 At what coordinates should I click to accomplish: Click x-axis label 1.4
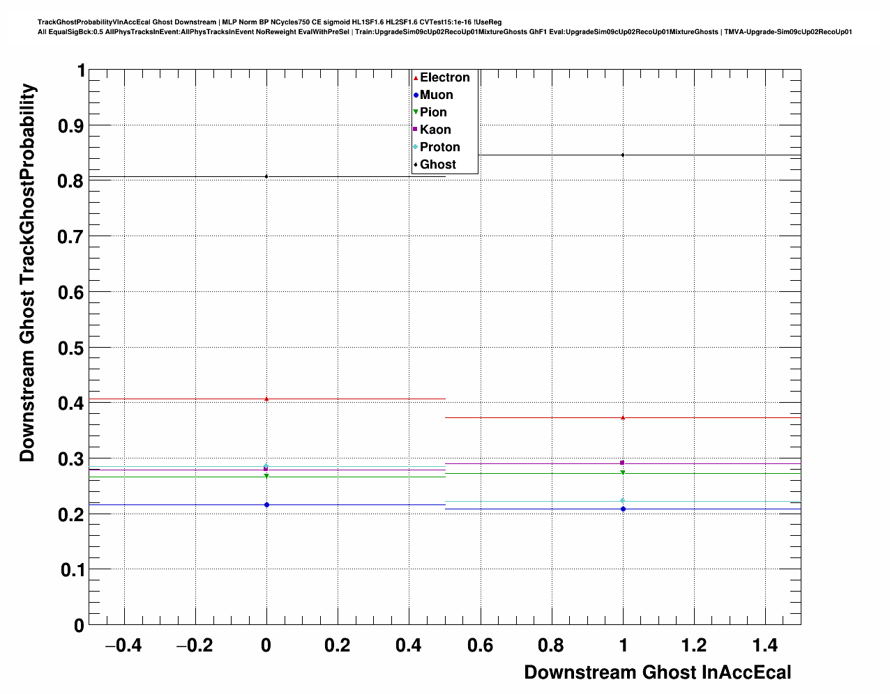[x=765, y=646]
